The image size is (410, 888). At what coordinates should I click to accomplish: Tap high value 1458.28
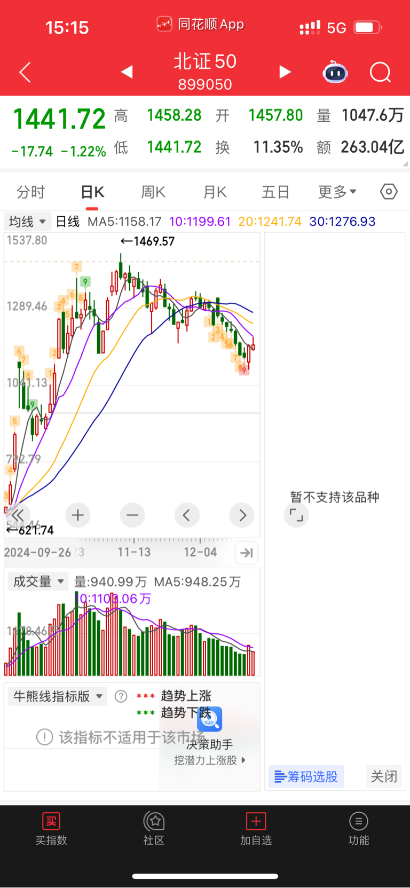174,115
